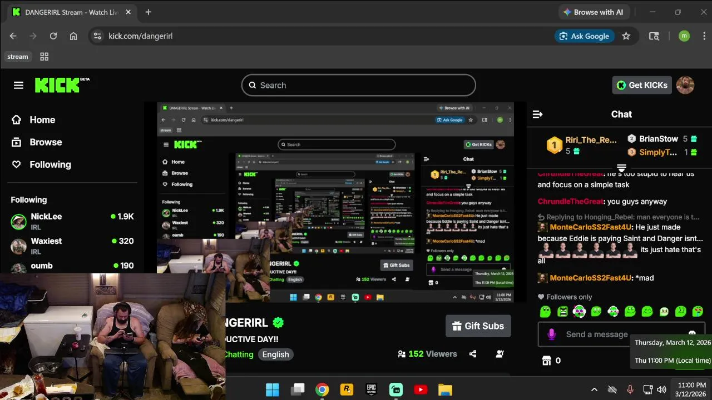Viewport: 712px width, 400px height.
Task: Open Epic Games launcher from the taskbar
Action: (x=371, y=389)
